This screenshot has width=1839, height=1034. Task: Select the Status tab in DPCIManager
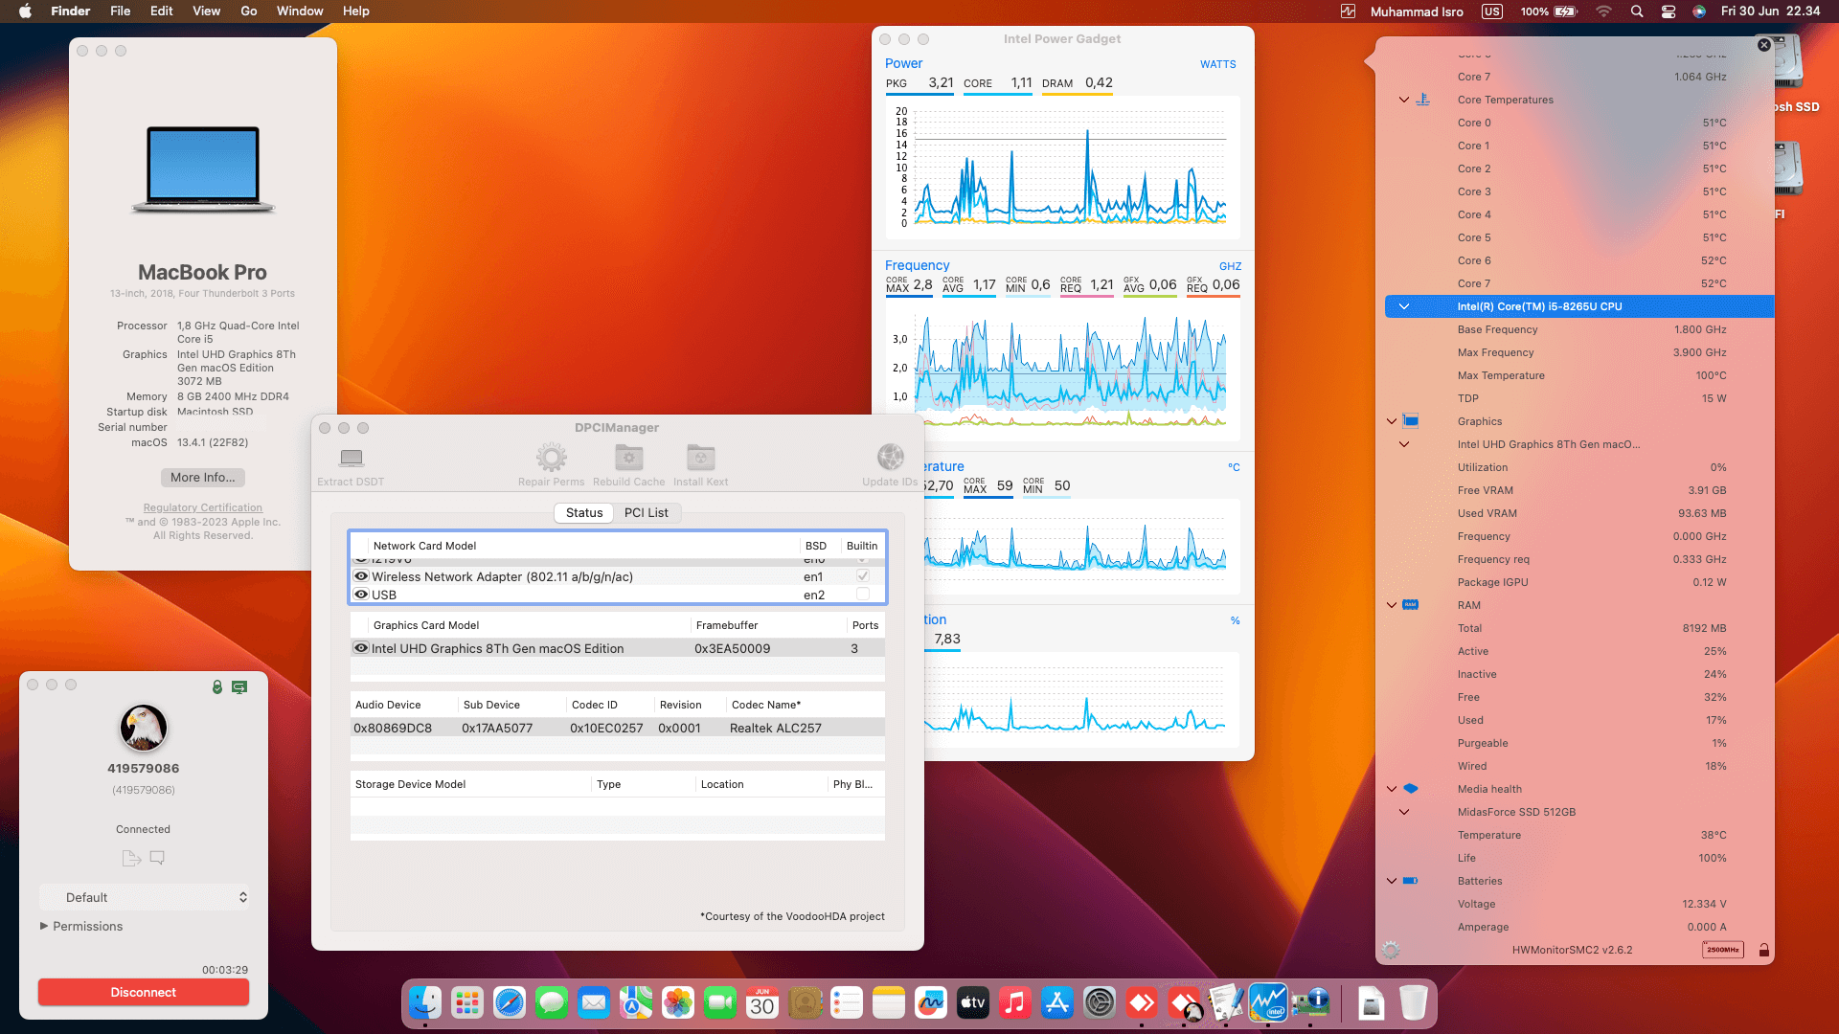(584, 513)
